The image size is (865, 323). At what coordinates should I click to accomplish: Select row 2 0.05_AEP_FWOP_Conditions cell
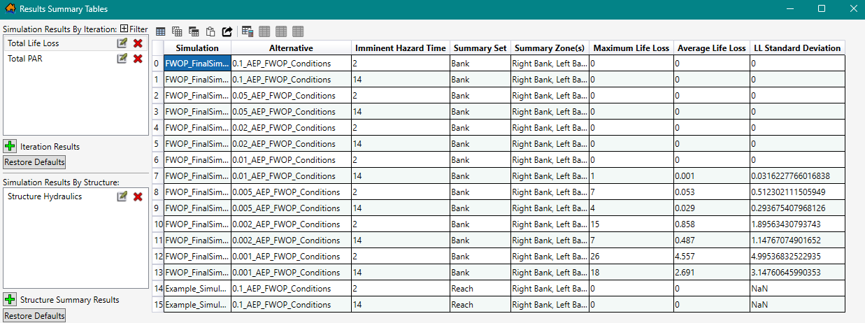pos(291,96)
